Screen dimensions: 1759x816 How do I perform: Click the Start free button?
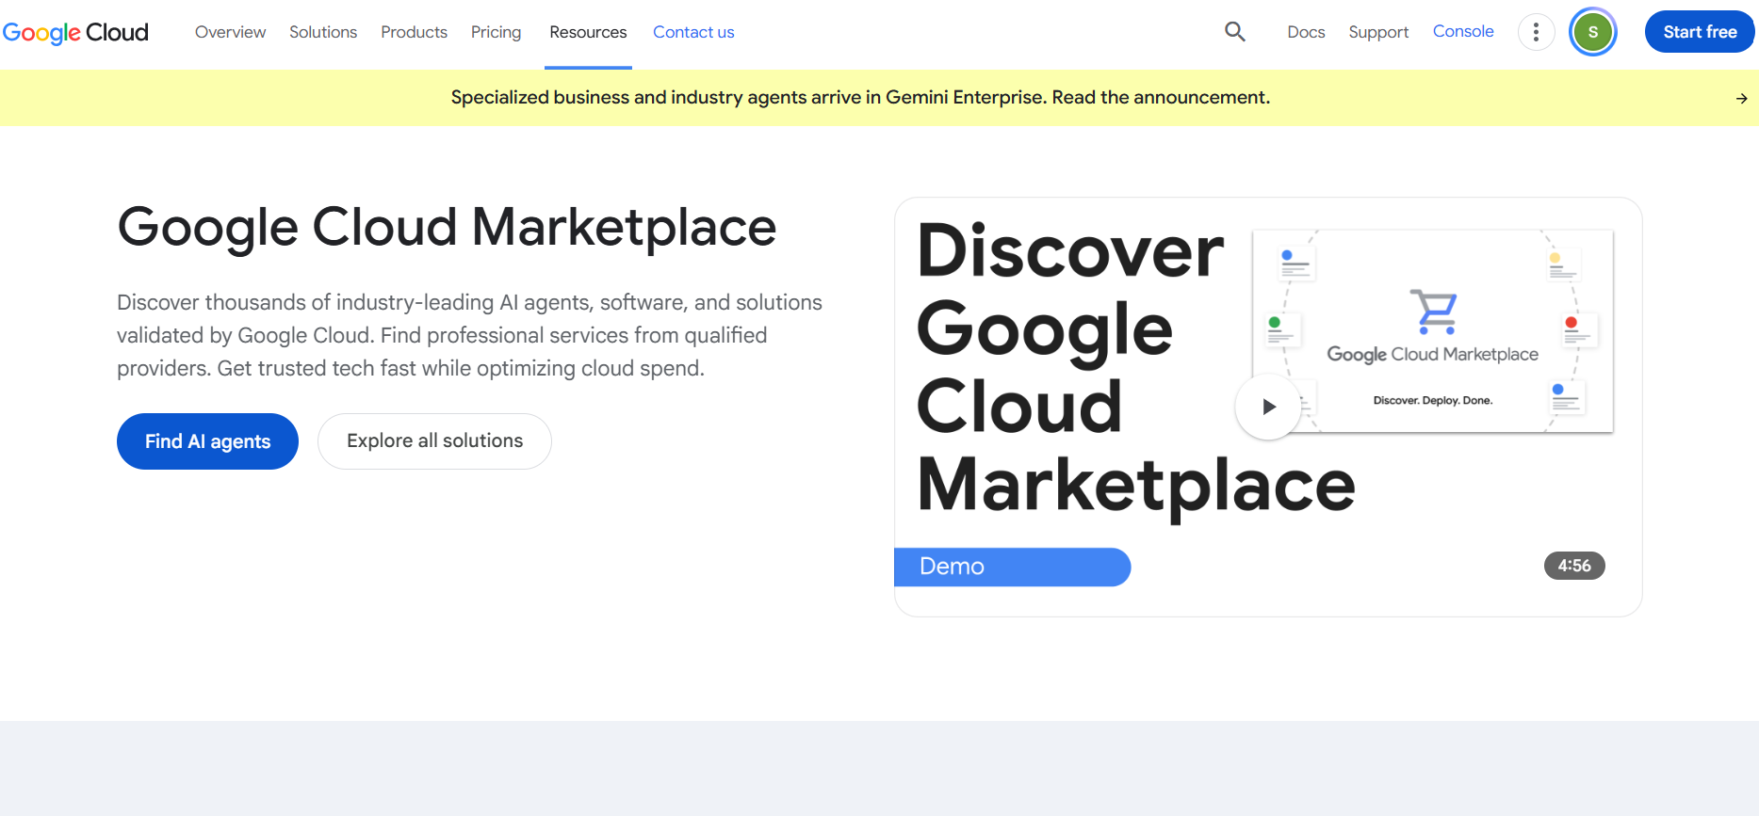[x=1700, y=32]
